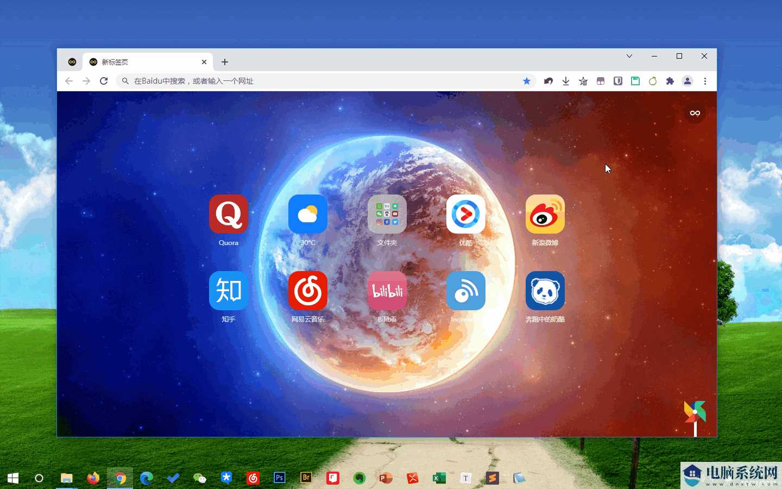Click the undo-arrow extension icon
782x489 pixels.
[548, 81]
